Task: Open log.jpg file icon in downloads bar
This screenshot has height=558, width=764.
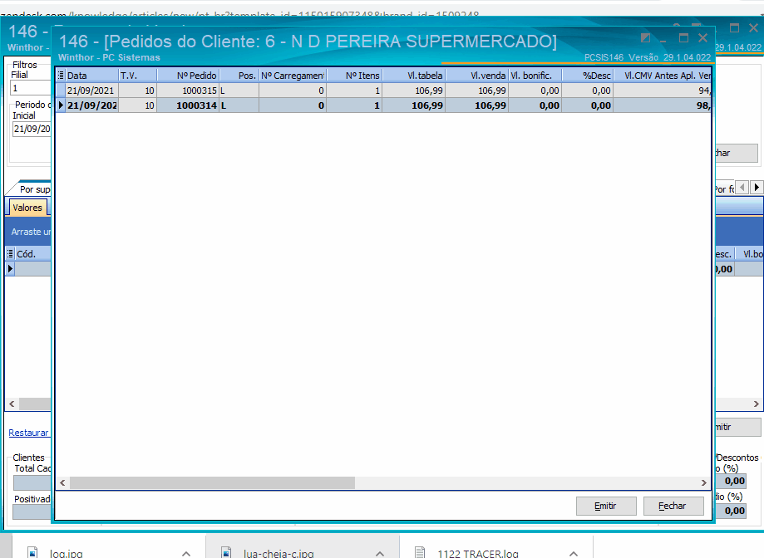Action: pyautogui.click(x=33, y=553)
